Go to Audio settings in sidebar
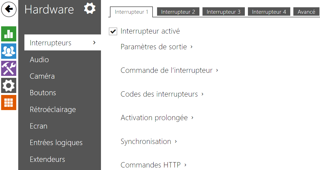The image size is (320, 170). tap(39, 60)
